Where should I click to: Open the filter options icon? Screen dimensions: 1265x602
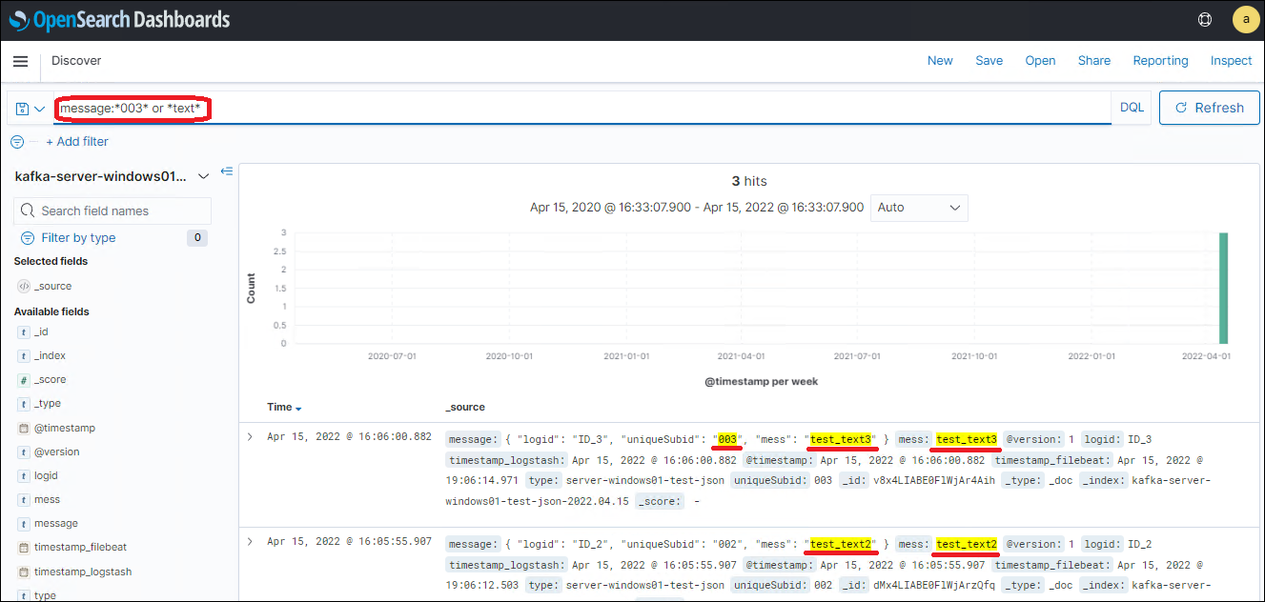pyautogui.click(x=17, y=142)
